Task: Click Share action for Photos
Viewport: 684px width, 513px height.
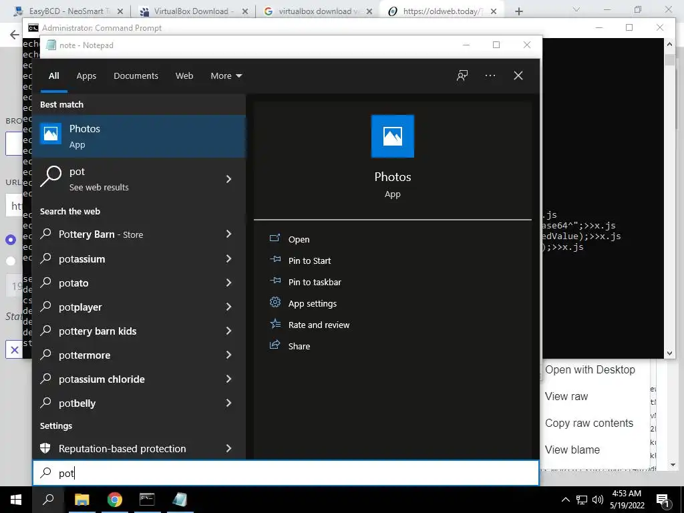Action: pos(299,347)
